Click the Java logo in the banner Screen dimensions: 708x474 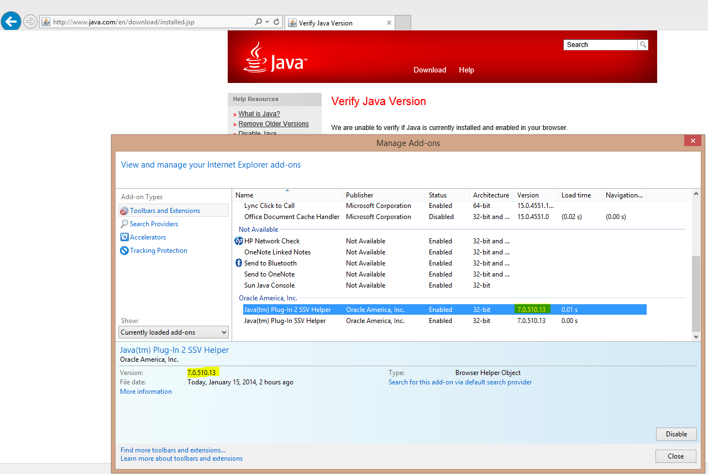click(x=275, y=57)
